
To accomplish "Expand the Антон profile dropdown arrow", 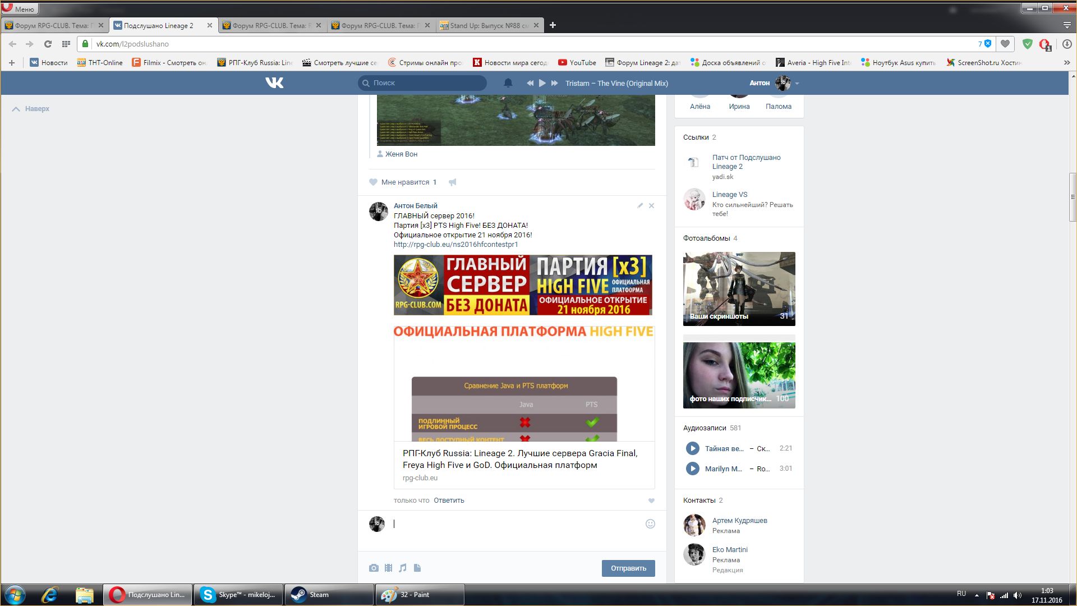I will (797, 84).
